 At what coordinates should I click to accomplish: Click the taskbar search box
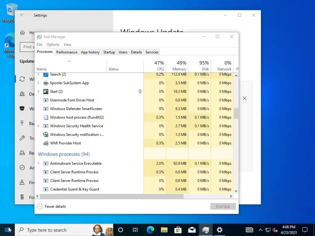pos(64,230)
